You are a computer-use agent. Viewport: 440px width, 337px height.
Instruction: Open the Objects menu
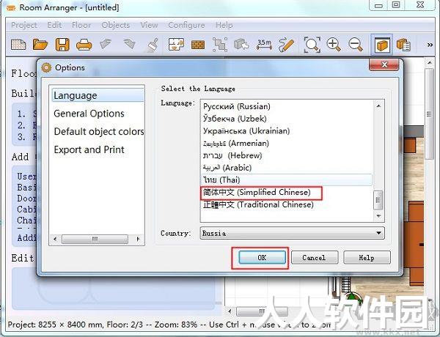tap(116, 25)
